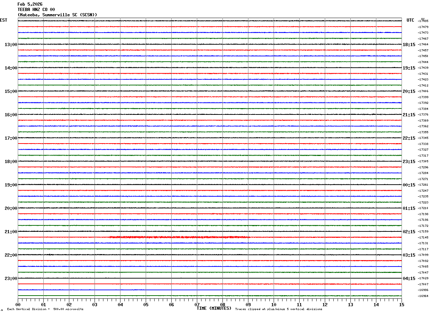Click the DC offset value -17412
The height and width of the screenshot is (314, 430).
click(423, 85)
